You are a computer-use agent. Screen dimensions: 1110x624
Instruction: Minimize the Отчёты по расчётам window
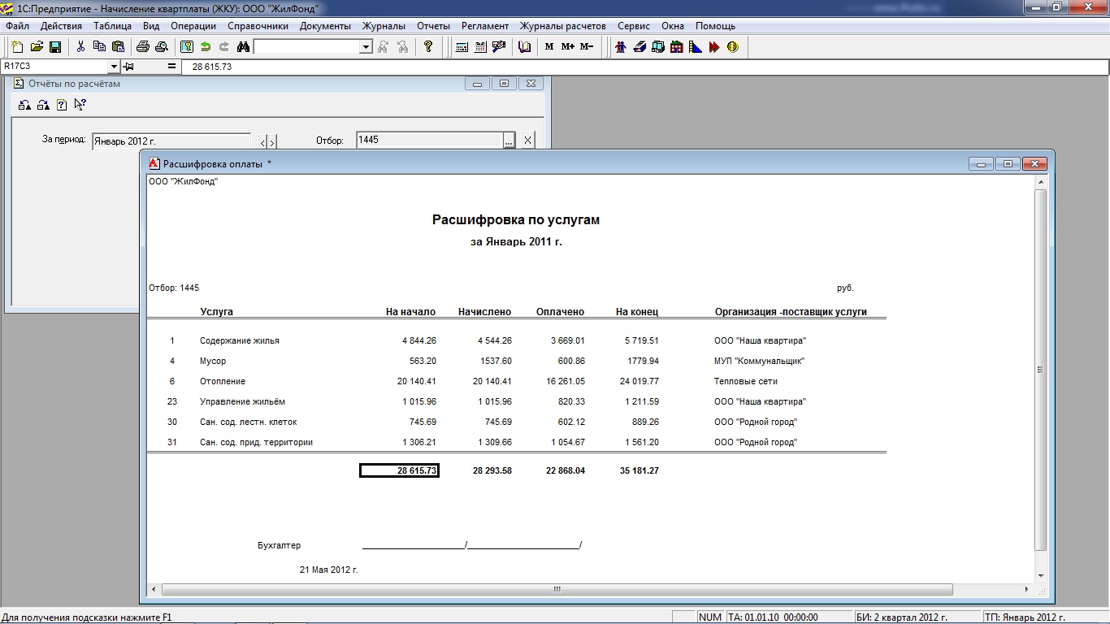477,84
